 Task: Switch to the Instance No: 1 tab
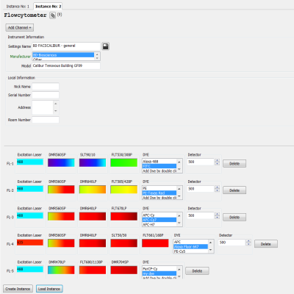(x=18, y=7)
